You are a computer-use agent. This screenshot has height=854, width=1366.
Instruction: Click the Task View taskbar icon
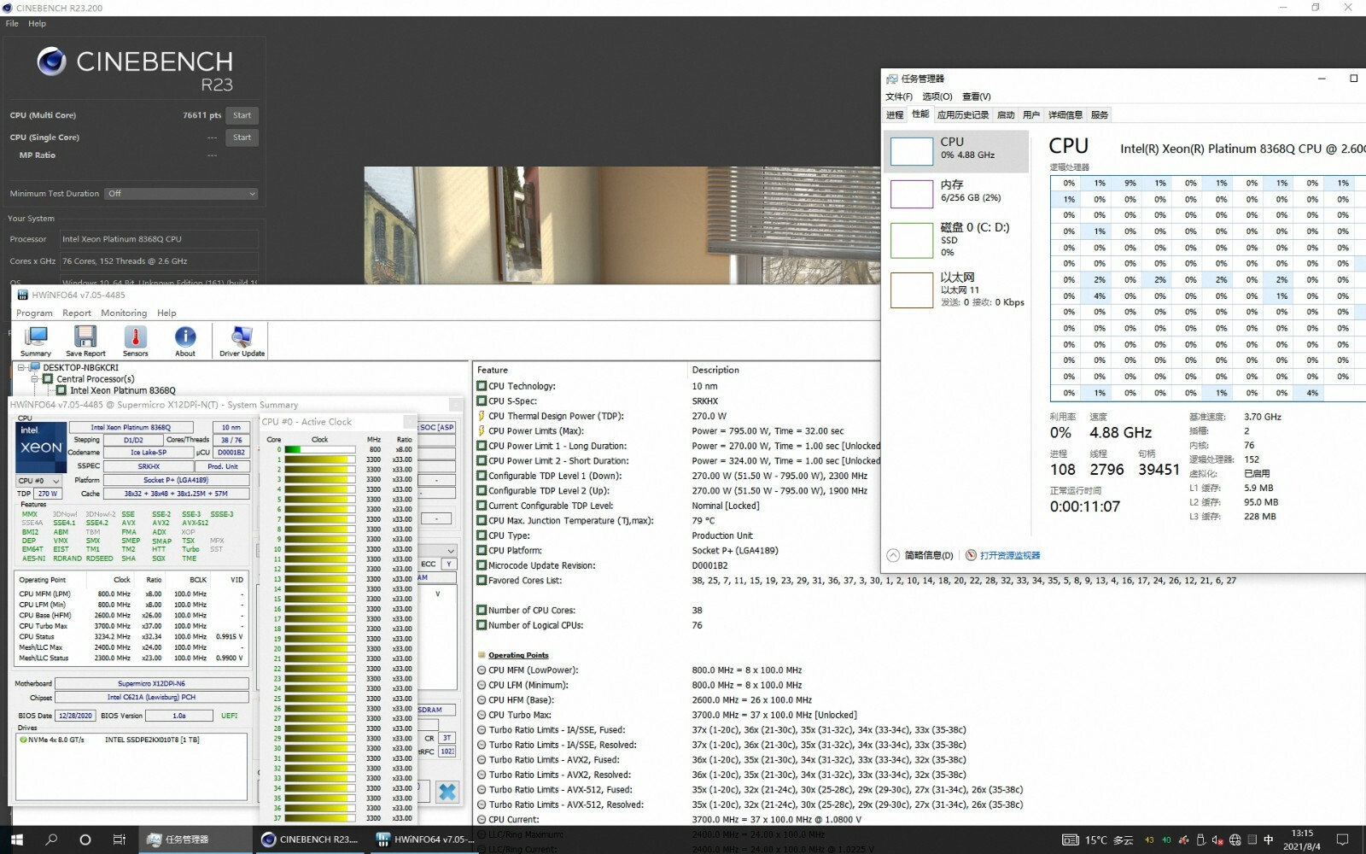tap(120, 839)
